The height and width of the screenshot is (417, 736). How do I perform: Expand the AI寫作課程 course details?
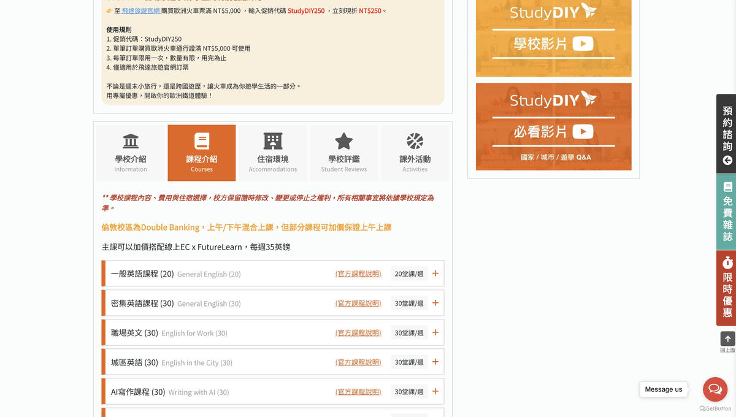click(x=435, y=391)
